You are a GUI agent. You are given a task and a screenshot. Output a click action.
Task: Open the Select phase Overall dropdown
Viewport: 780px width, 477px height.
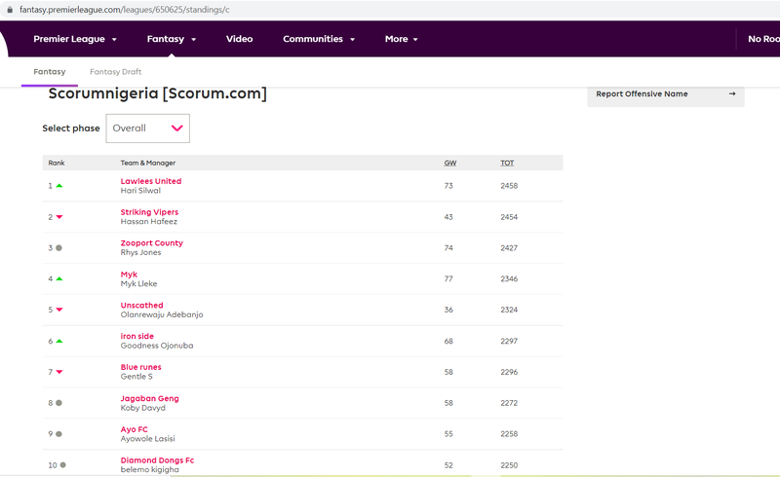[148, 128]
